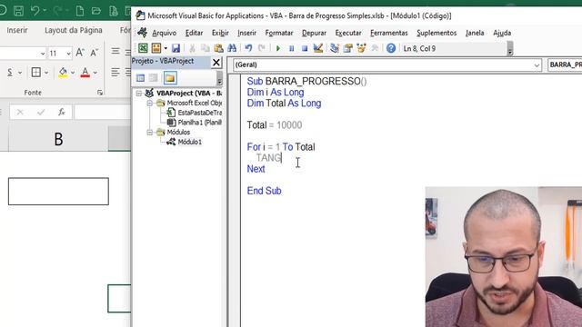The width and height of the screenshot is (582, 327).
Task: Open font color dropdown arrow
Action: point(95,73)
